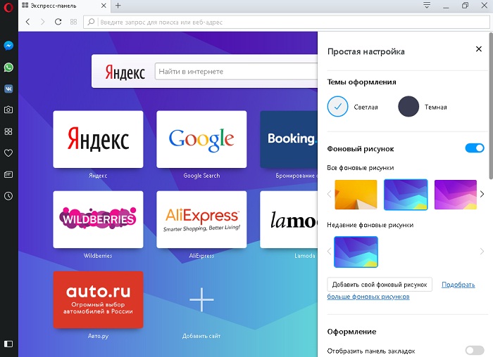The height and width of the screenshot is (357, 493).
Task: Reload the current page
Action: coord(58,22)
